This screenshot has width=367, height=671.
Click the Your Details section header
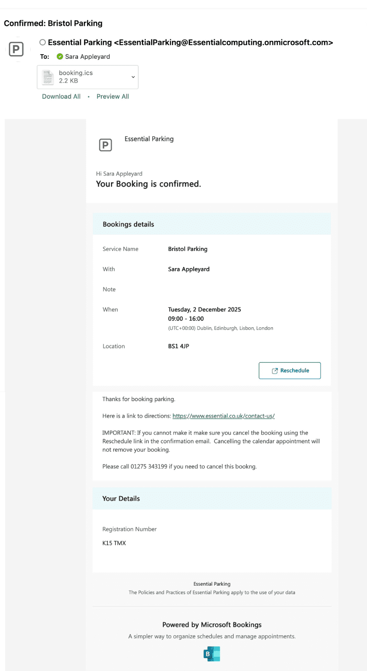point(212,498)
